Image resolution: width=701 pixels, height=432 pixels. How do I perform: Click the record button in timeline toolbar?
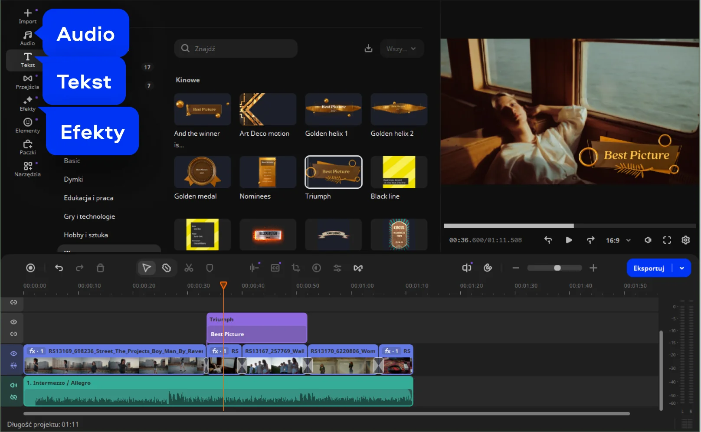click(x=30, y=268)
